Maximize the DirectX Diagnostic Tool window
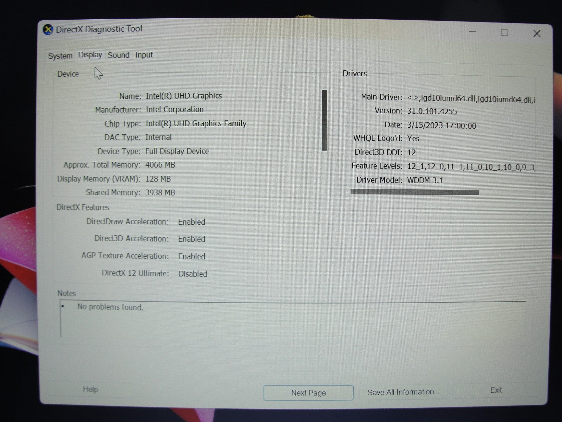The image size is (562, 422). 504,33
